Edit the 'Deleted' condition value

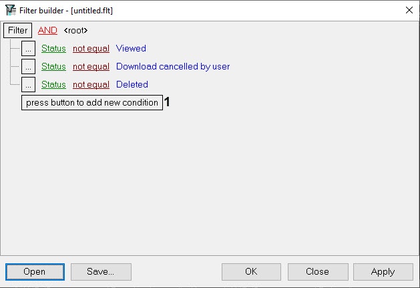click(132, 85)
